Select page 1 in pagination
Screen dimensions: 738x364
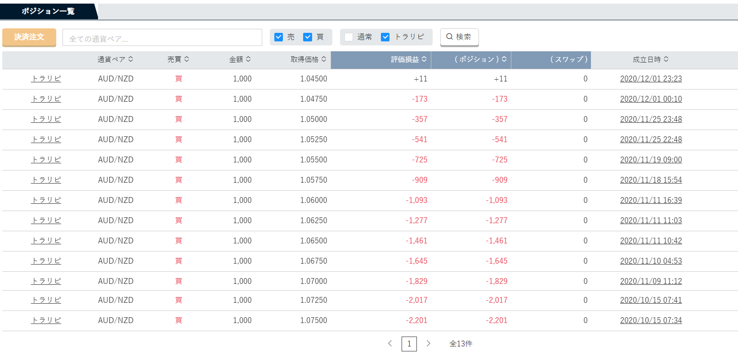click(409, 344)
